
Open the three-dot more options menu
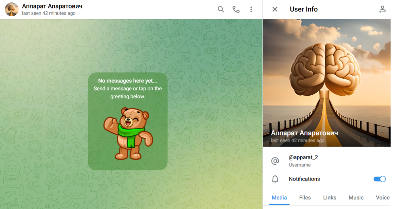pyautogui.click(x=251, y=9)
